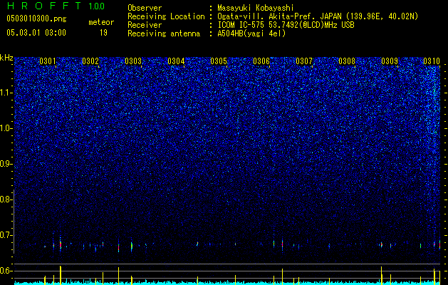Image resolution: width=448 pixels, height=285 pixels.
Task: Click the 'Receiving antenna' field label
Action: point(164,33)
